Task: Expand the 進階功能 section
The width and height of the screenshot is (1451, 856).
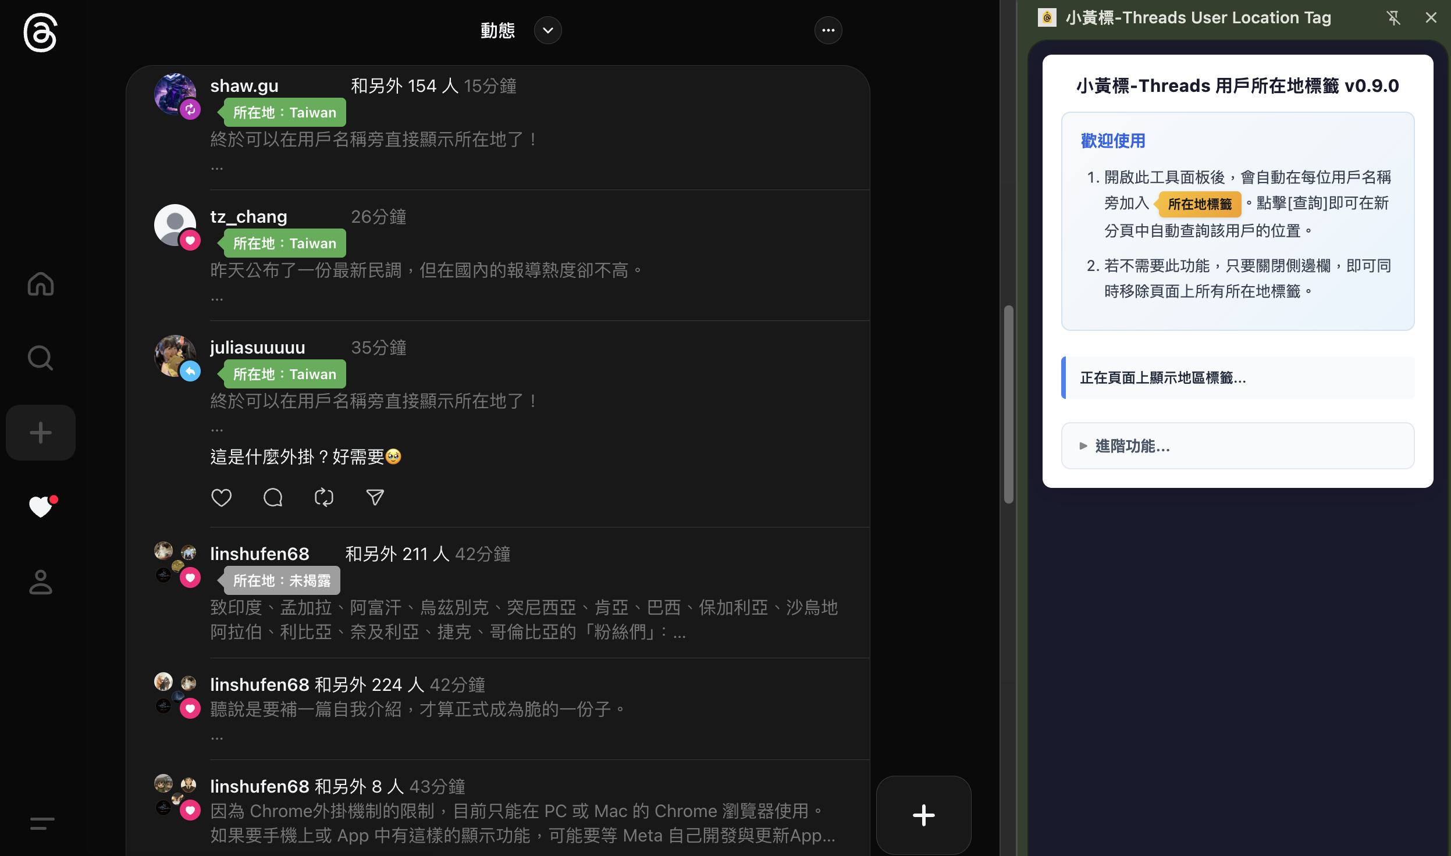Action: [1132, 446]
